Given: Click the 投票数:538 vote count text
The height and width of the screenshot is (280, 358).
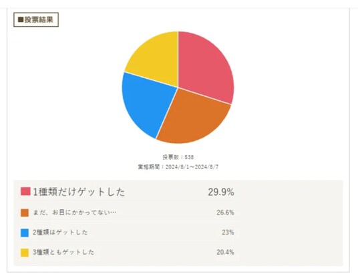Looking at the screenshot, I should coord(178,157).
